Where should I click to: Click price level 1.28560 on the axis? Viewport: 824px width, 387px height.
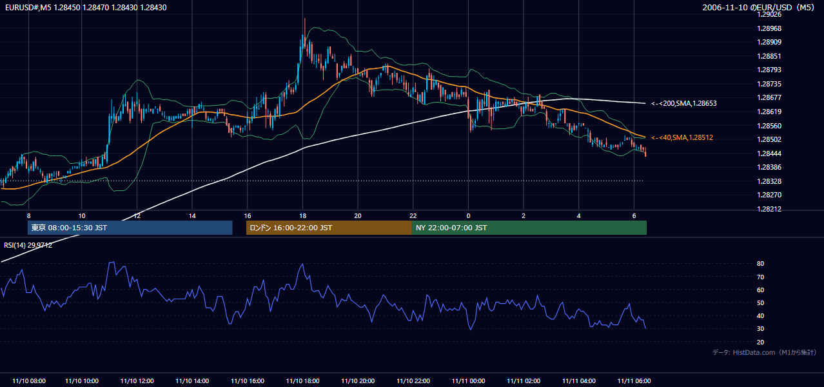[769, 126]
